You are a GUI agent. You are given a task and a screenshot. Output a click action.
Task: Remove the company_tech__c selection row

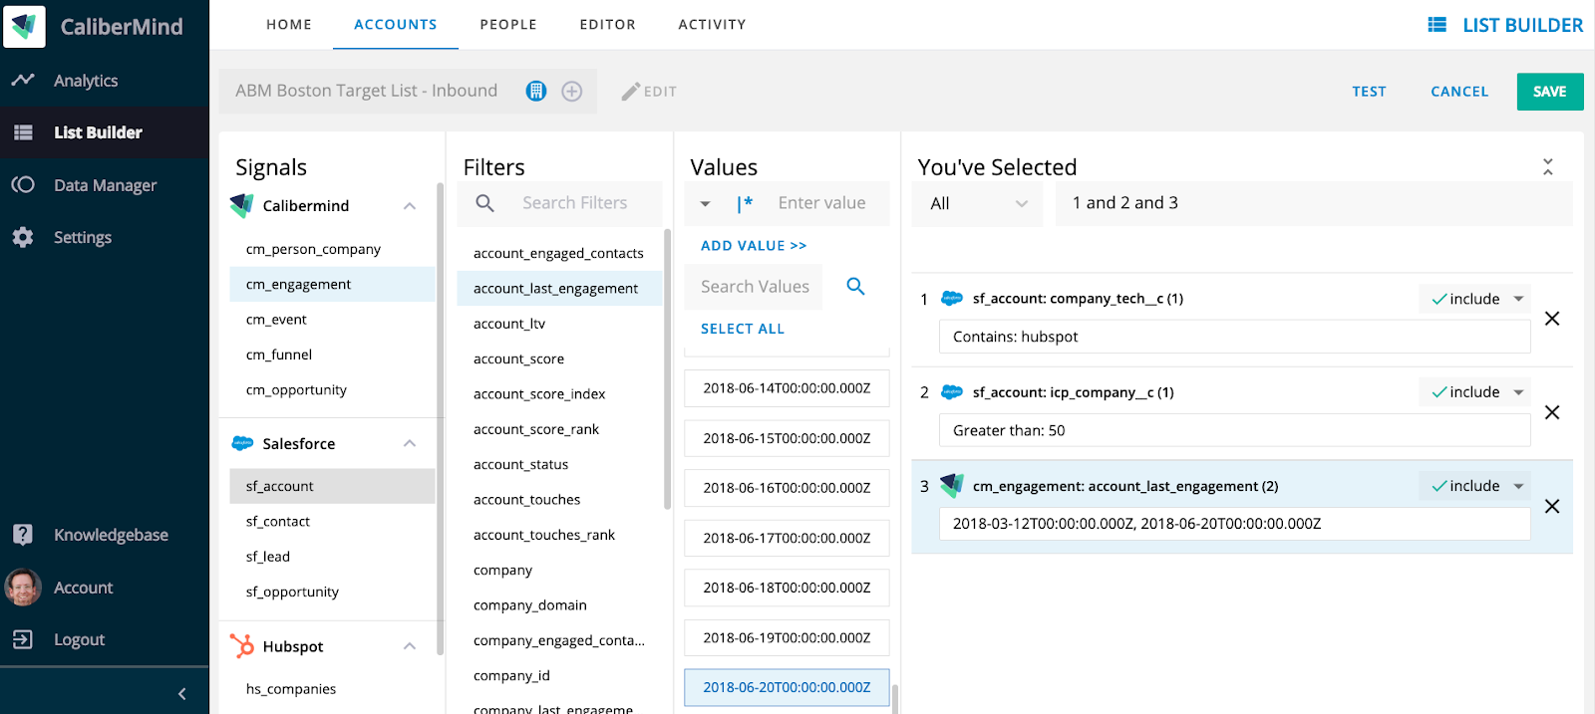pyautogui.click(x=1552, y=319)
